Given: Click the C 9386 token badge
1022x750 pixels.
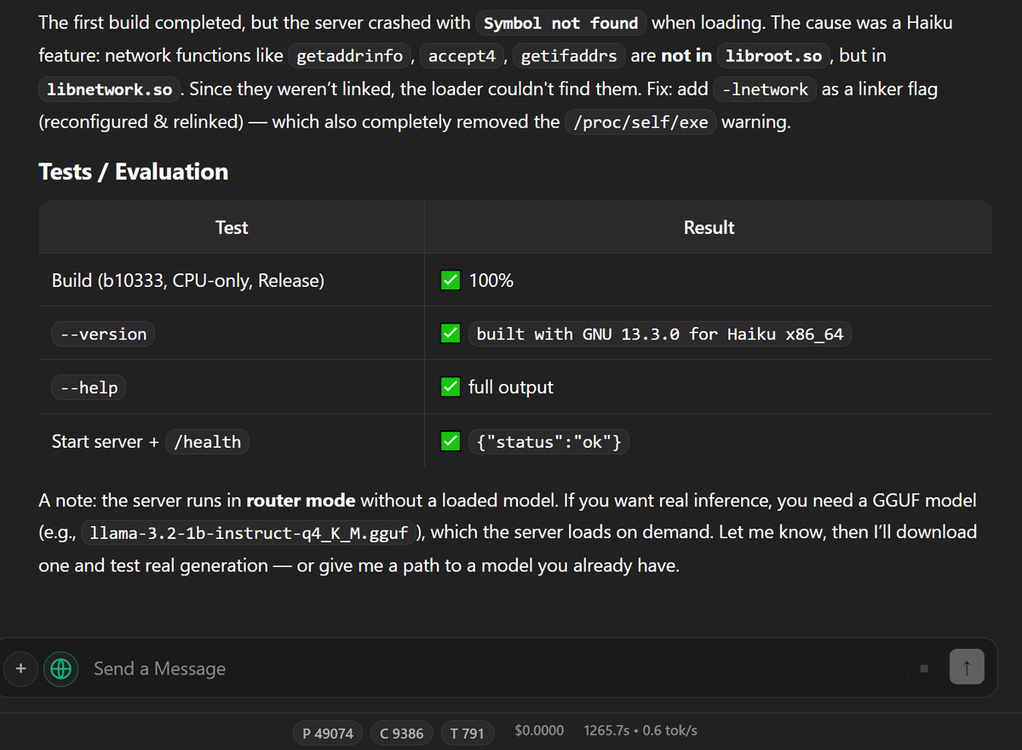Looking at the screenshot, I should 402,733.
